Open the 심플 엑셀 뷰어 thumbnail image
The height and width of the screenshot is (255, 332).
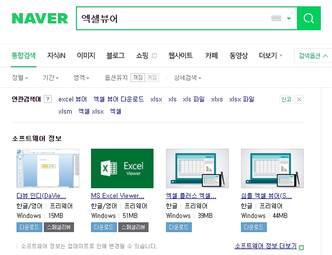[x=272, y=168]
